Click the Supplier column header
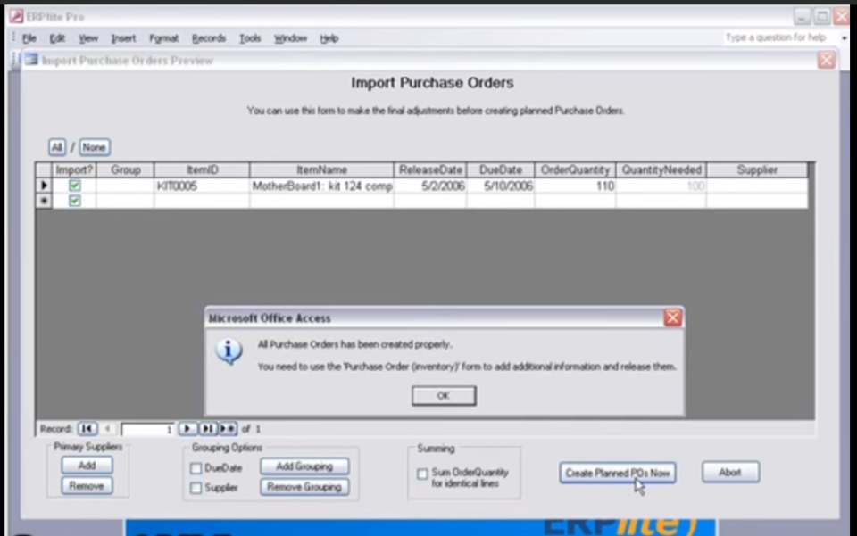This screenshot has height=536, width=857. click(x=757, y=170)
